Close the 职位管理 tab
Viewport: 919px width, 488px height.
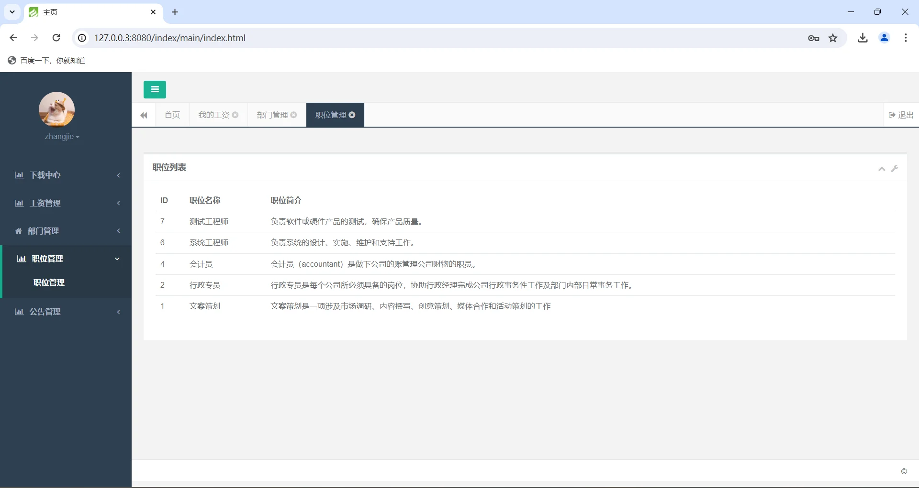click(352, 115)
